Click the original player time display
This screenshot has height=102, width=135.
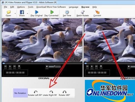15,73
